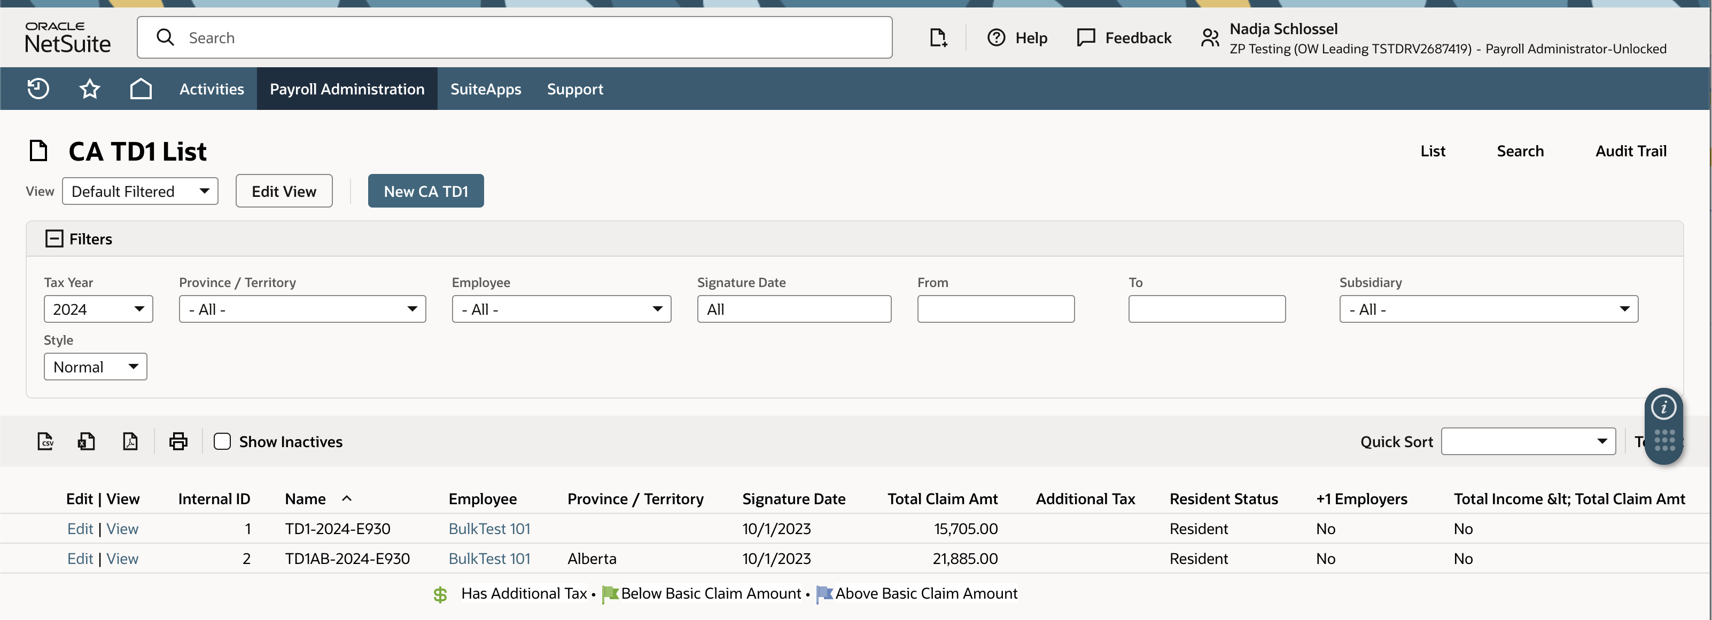Screen dimensions: 1712x620
Task: Open the Recent Records history icon
Action: click(x=38, y=88)
